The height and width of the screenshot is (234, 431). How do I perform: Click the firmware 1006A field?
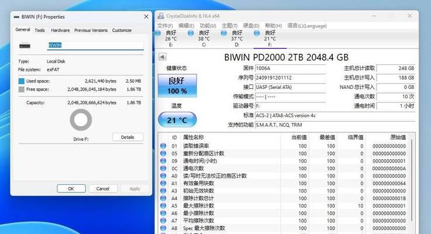coord(290,68)
